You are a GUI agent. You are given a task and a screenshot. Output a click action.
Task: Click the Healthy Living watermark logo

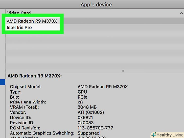tap(167, 135)
